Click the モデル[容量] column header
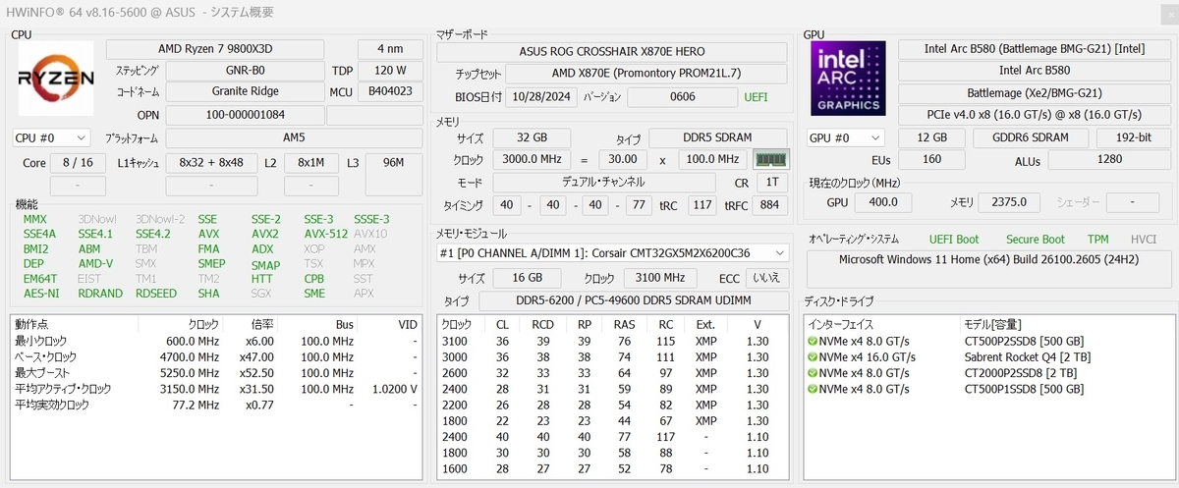 pyautogui.click(x=992, y=324)
